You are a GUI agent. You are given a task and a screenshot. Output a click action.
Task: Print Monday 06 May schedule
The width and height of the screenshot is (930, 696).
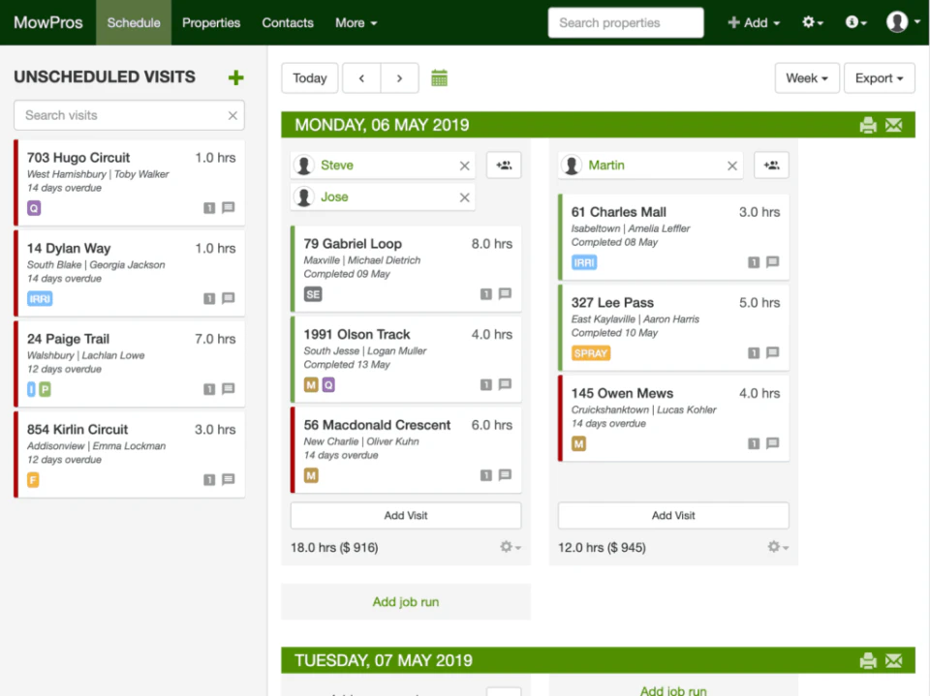tap(868, 125)
